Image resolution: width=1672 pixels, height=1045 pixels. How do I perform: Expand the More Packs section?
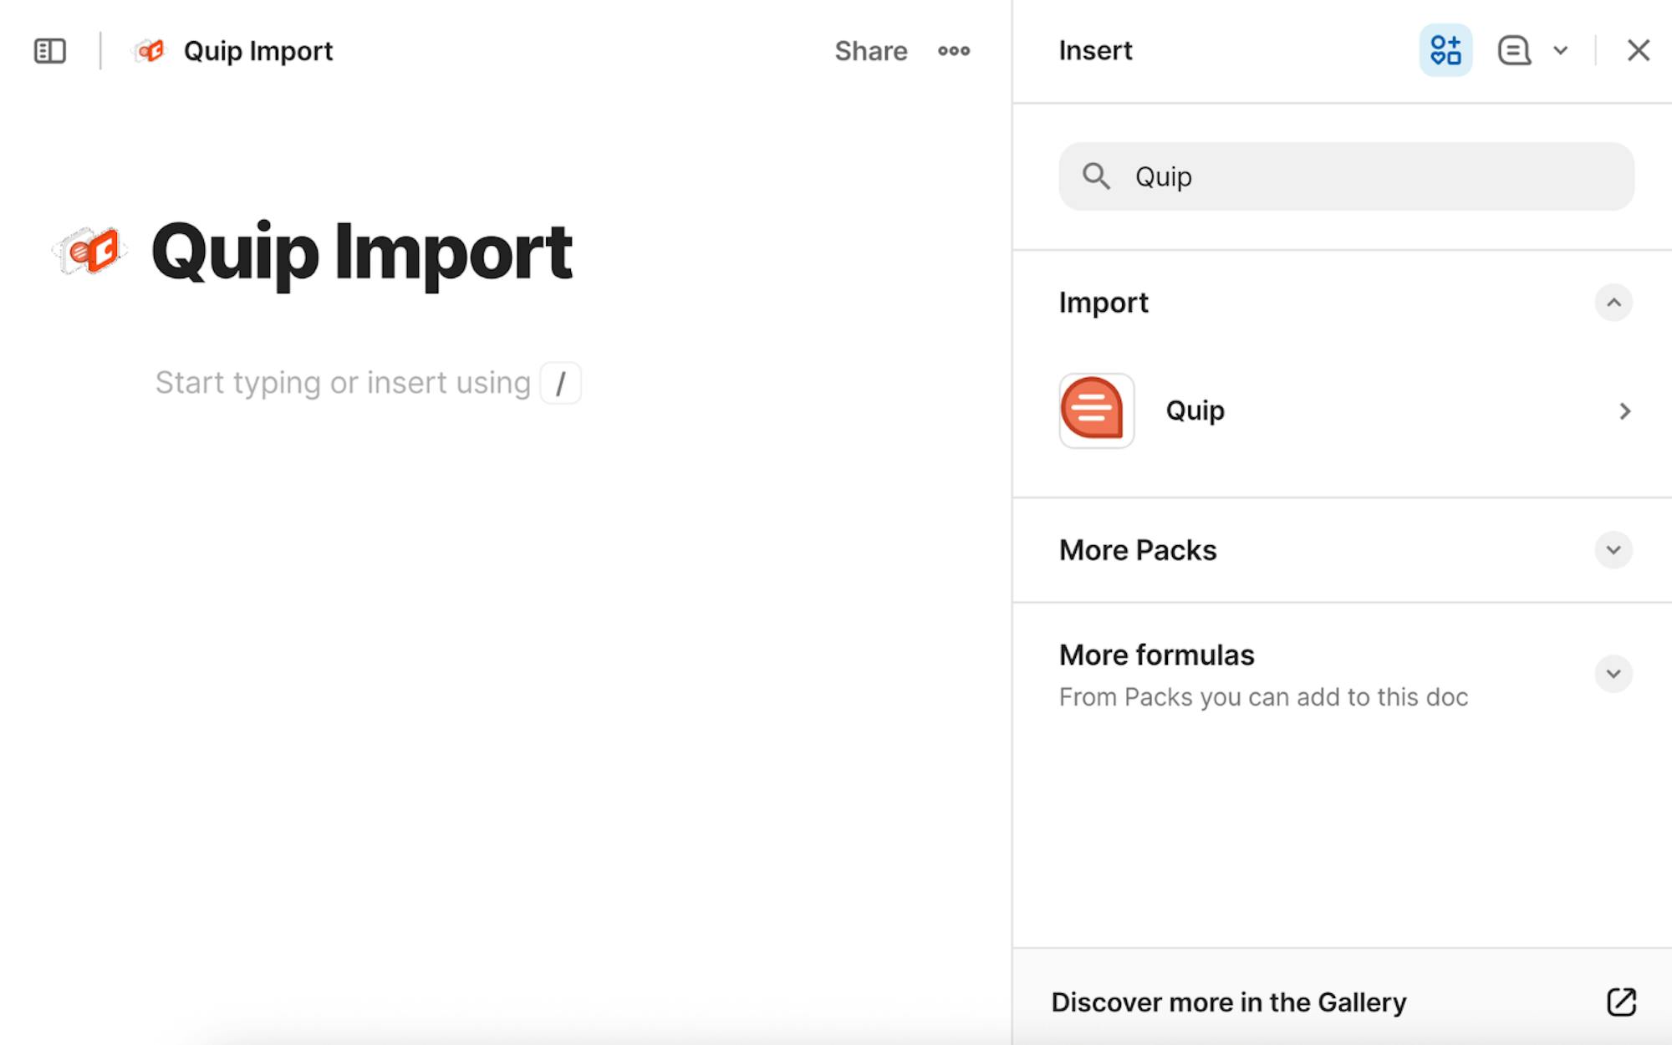pos(1613,550)
